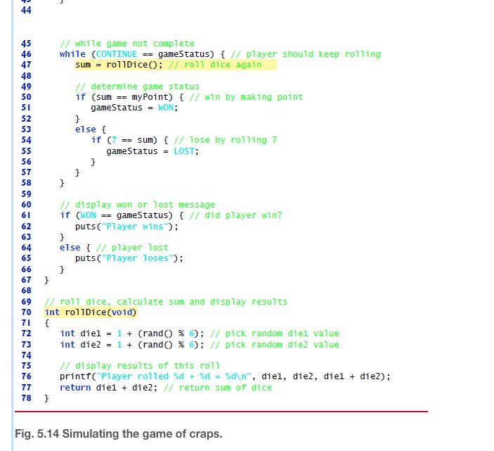Click the line "else { // player lost"
This screenshot has width=494, height=451.
click(114, 248)
